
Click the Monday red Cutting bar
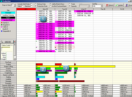(x=39, y=64)
